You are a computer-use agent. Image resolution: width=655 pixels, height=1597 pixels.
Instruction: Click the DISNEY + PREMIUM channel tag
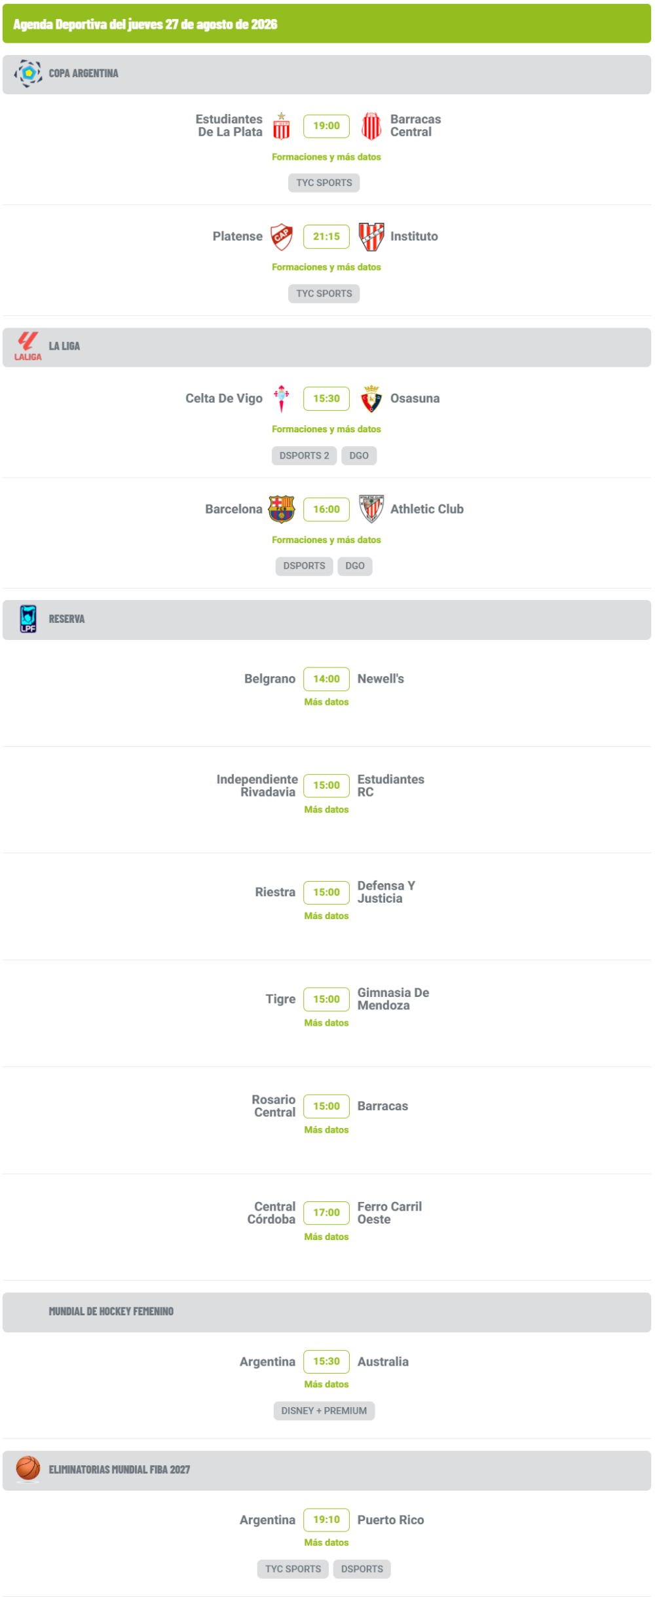[x=324, y=1411]
